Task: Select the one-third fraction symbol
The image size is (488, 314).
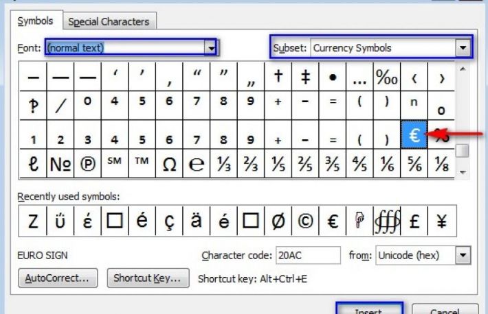Action: click(x=223, y=164)
